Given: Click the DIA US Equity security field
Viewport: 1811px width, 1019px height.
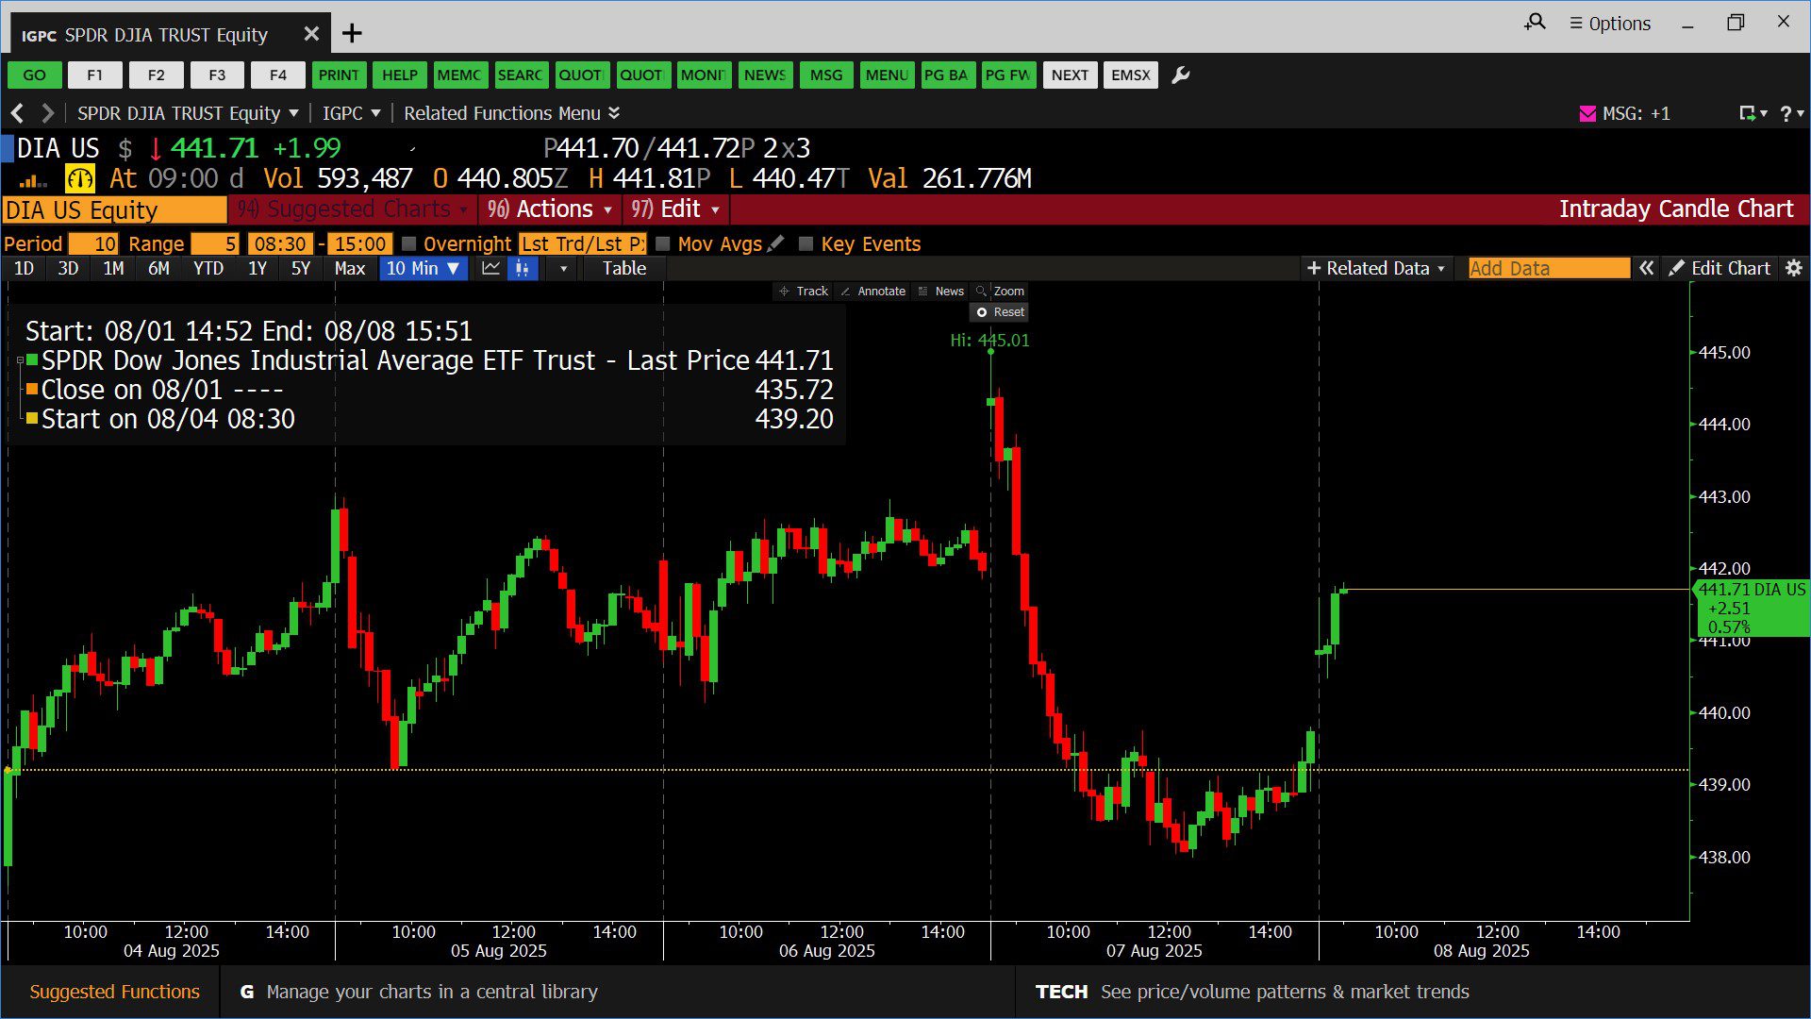Looking at the screenshot, I should 114,209.
